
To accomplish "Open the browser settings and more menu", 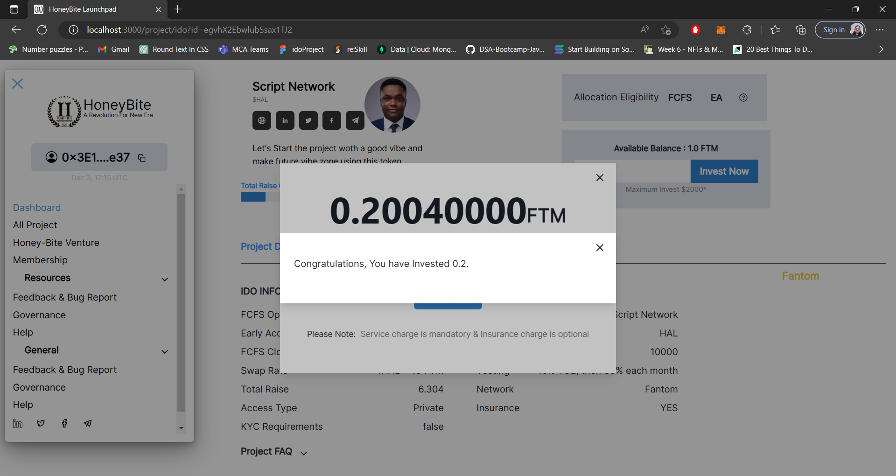I will (880, 30).
